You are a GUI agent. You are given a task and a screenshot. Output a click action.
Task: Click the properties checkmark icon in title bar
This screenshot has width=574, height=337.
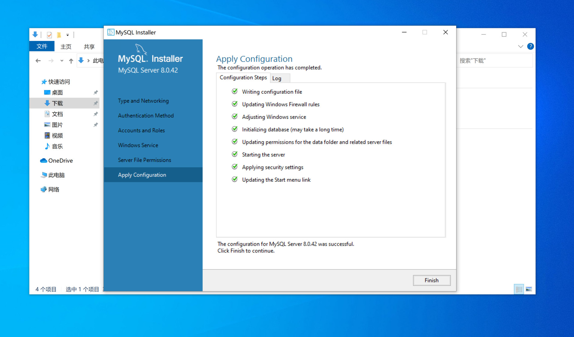click(49, 35)
